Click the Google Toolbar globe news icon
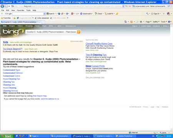 59,14
